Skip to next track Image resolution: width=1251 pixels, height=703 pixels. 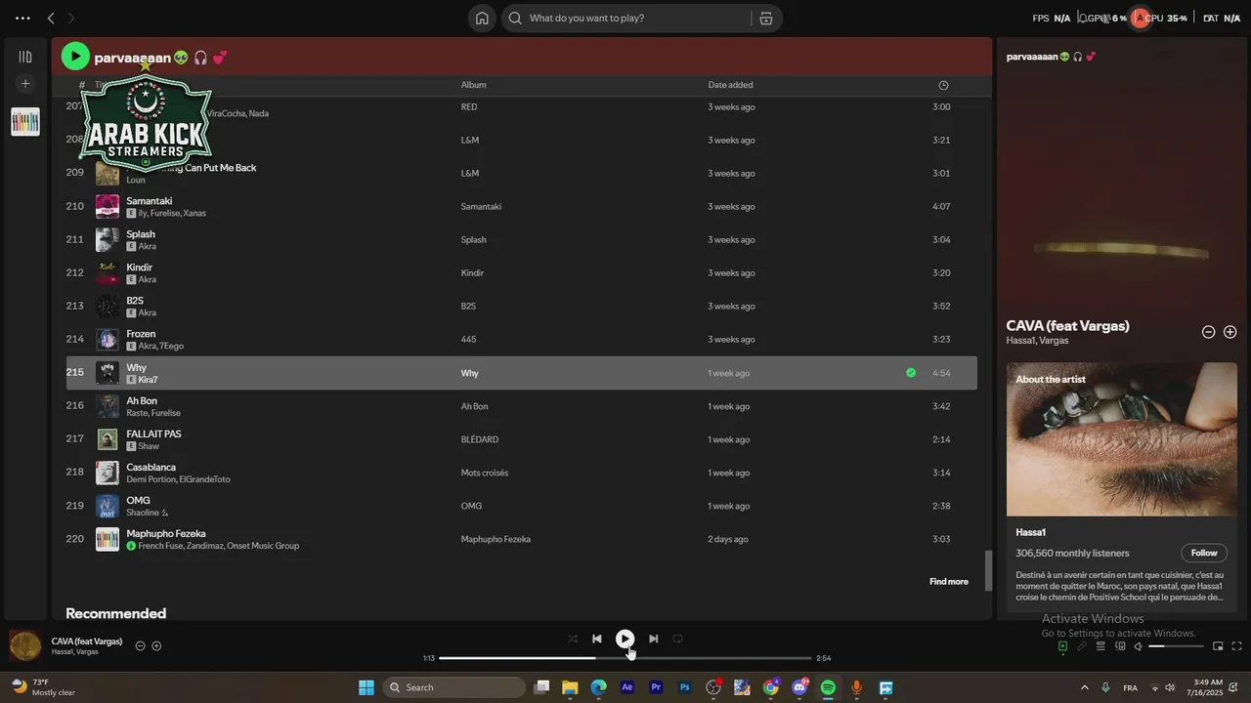(x=653, y=639)
